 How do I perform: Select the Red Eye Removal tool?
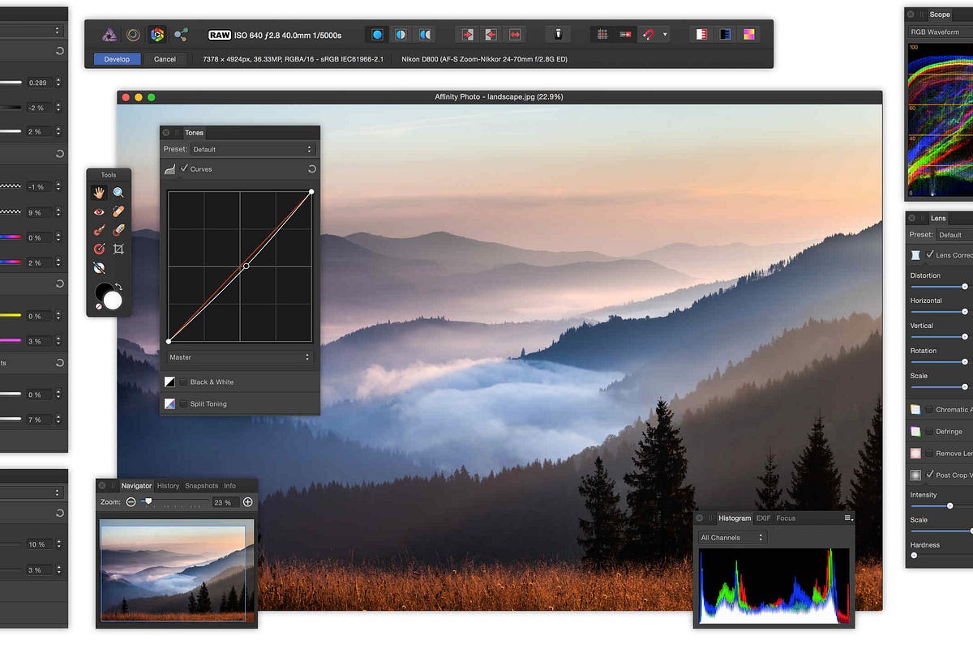(99, 211)
